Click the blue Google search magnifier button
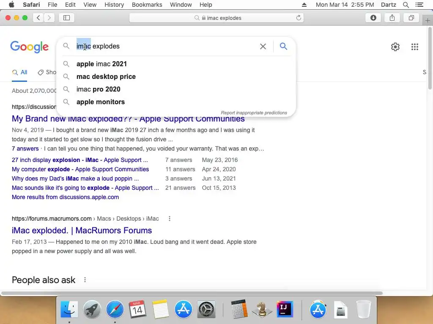 pos(283,46)
